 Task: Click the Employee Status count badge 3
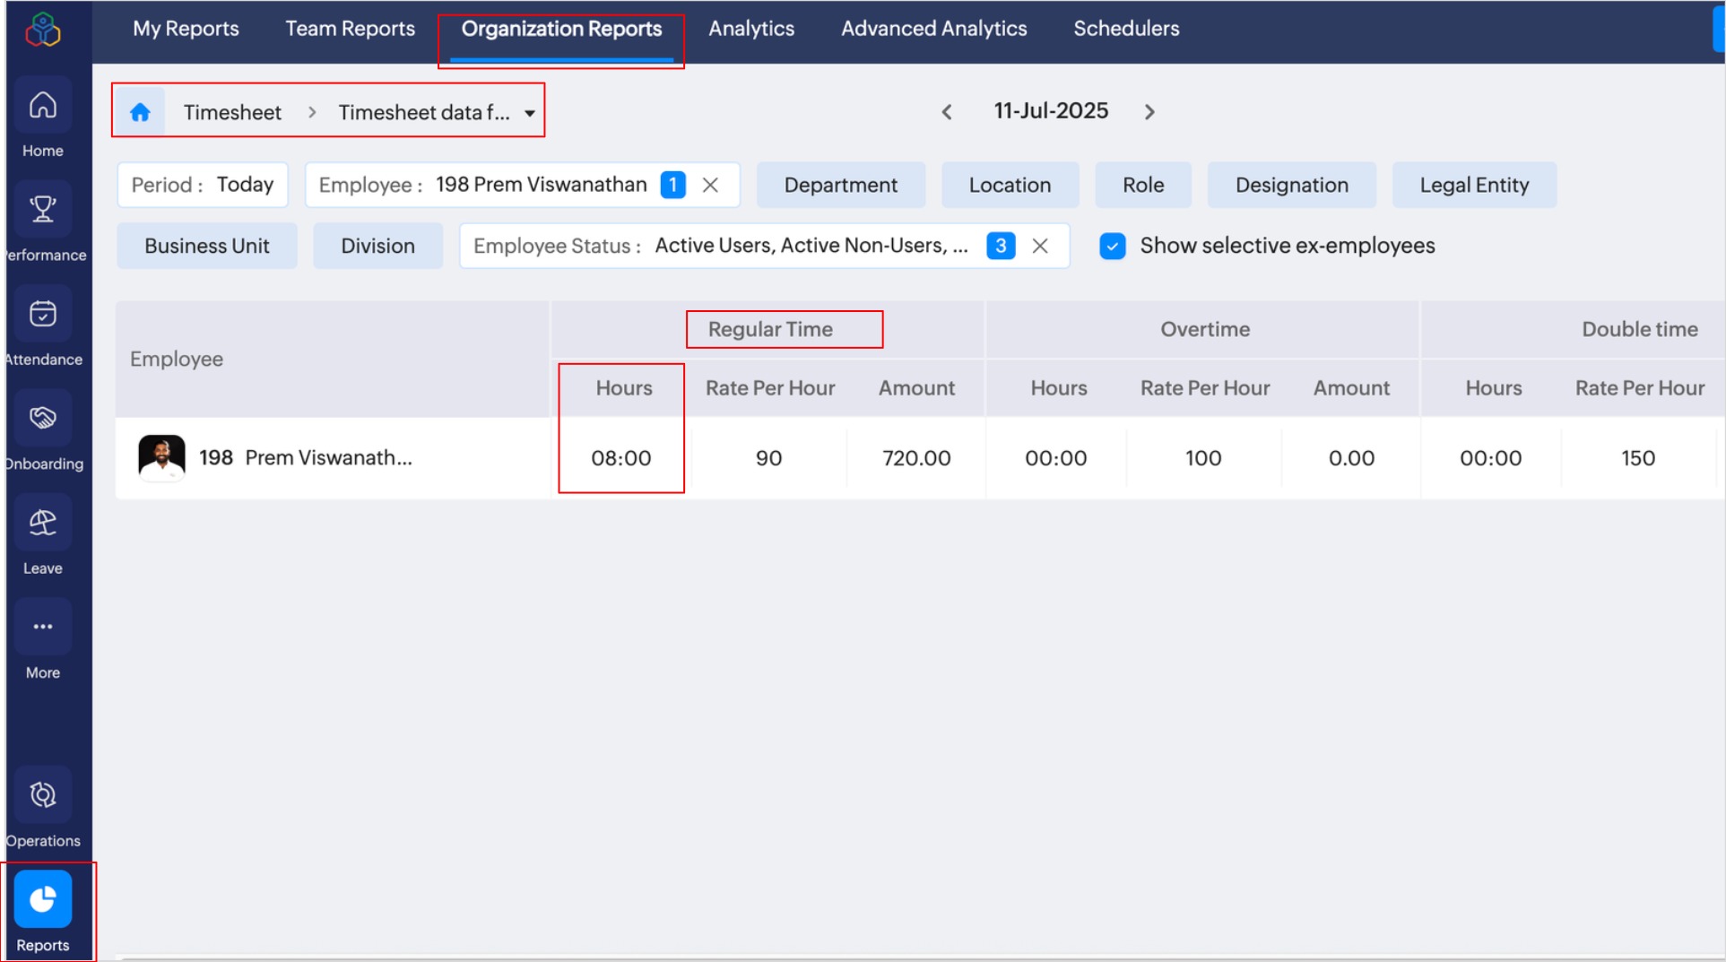click(x=1001, y=246)
